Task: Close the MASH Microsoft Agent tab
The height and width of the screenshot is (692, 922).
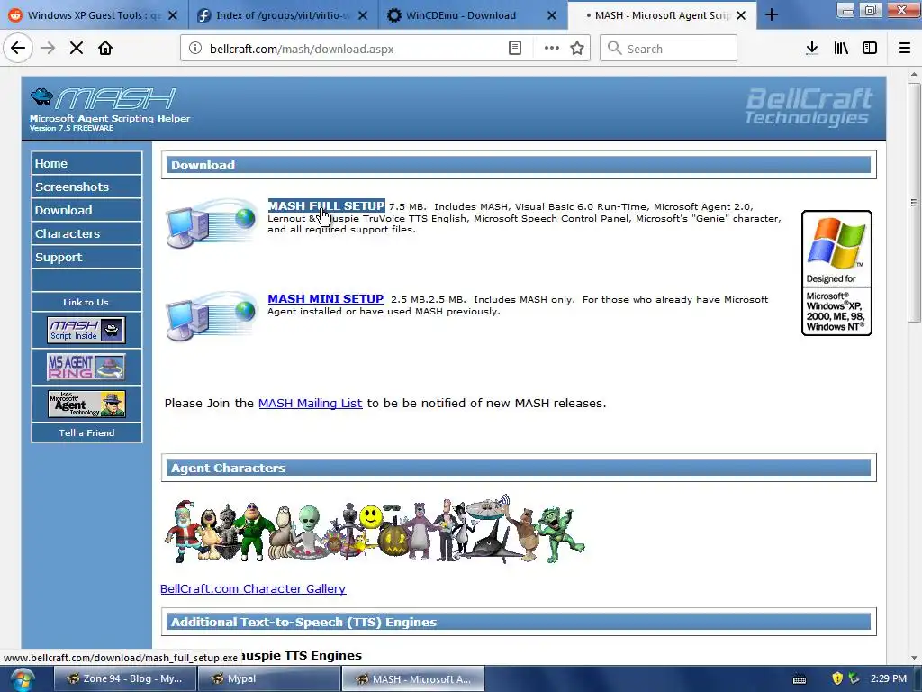Action: [x=741, y=15]
